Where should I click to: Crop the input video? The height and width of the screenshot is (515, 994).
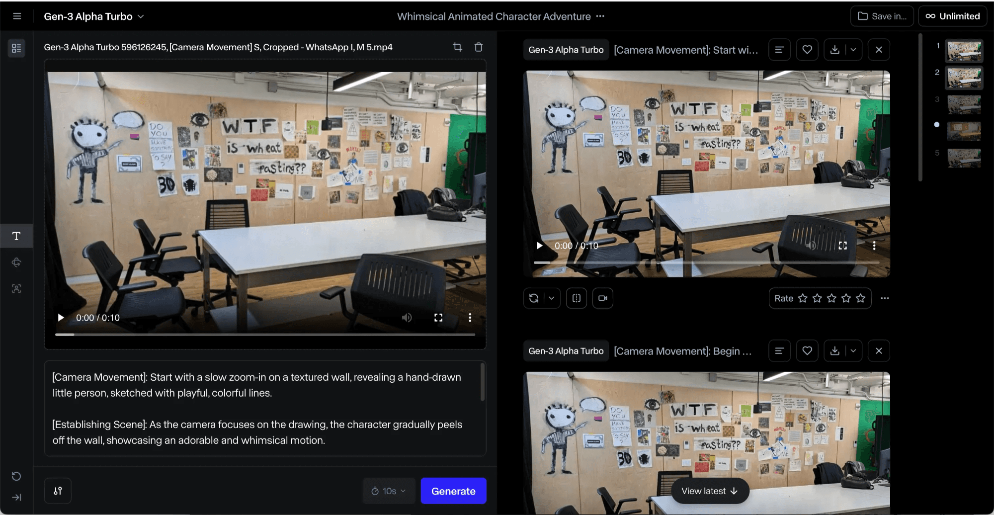point(458,47)
